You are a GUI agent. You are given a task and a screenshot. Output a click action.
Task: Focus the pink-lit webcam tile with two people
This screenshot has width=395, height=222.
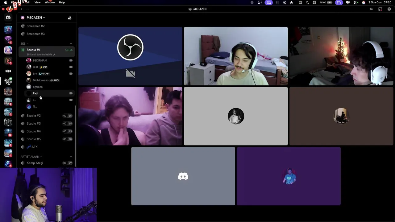pyautogui.click(x=130, y=116)
